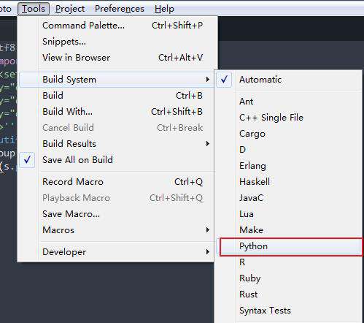Select Python build system
The height and width of the screenshot is (323, 364).
(x=290, y=246)
